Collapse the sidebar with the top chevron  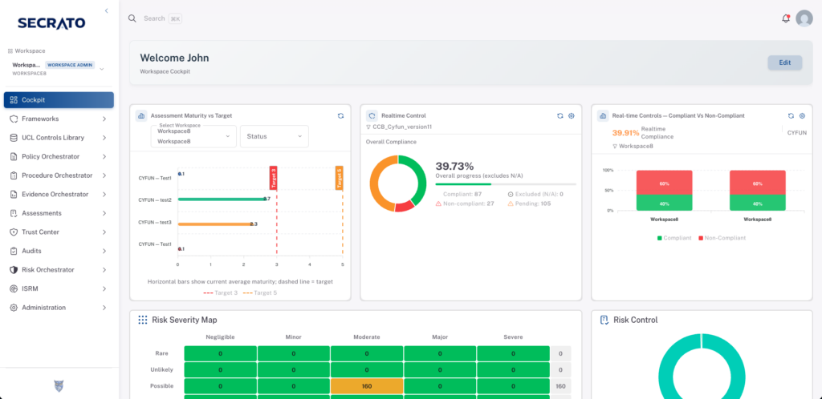[x=107, y=10]
